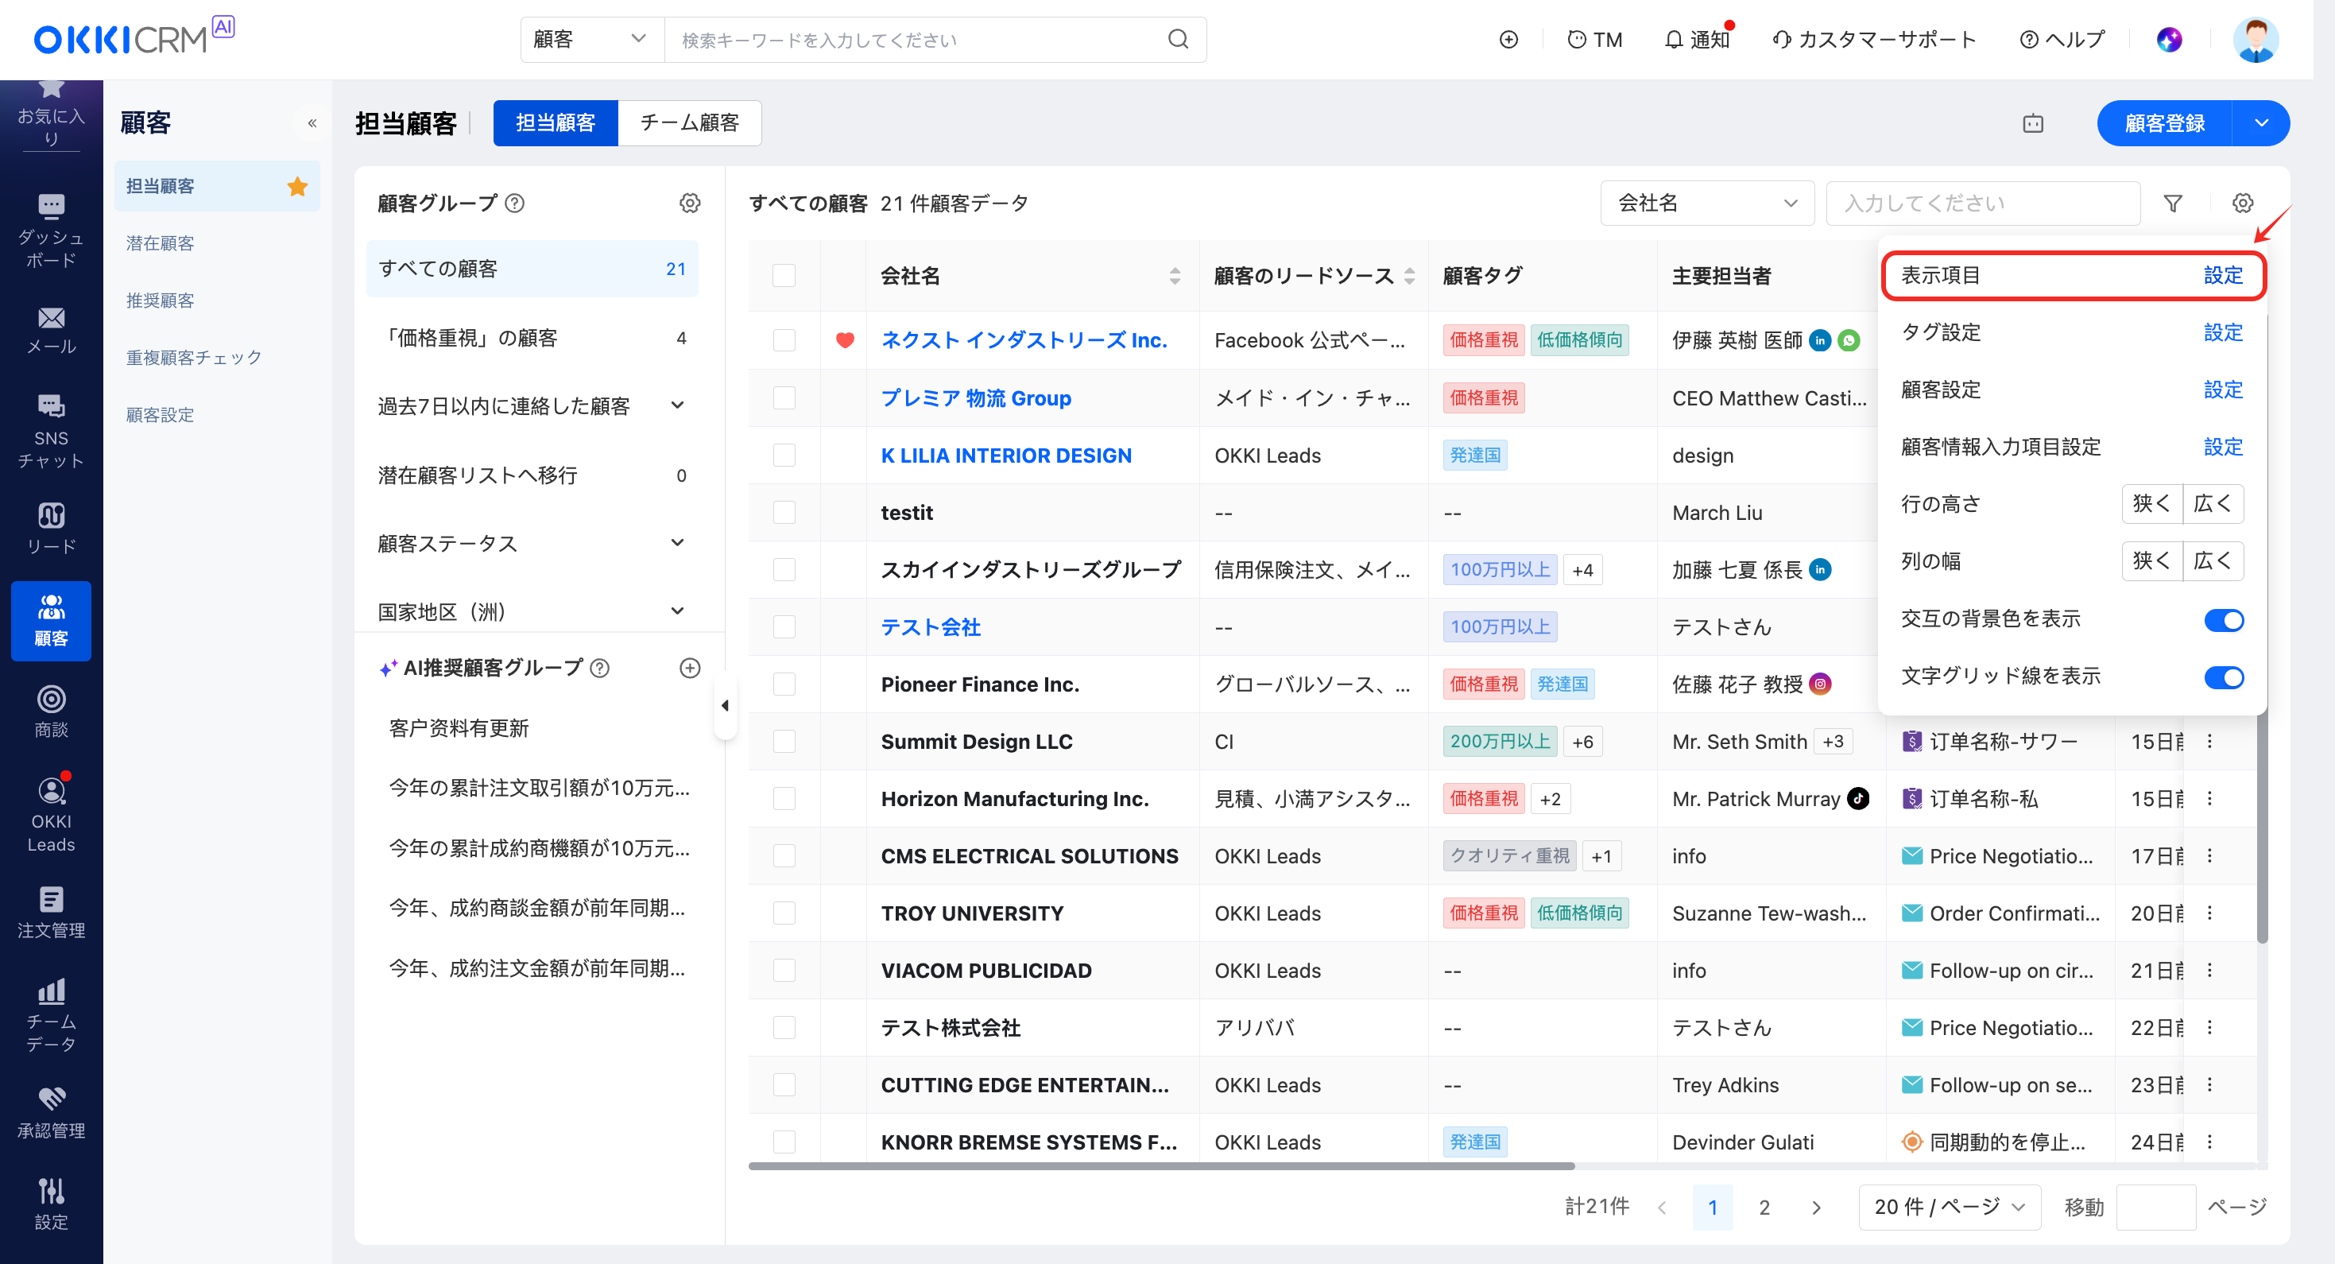Open the 顧客登録 dropdown arrow
The image size is (2335, 1264).
coord(2260,123)
